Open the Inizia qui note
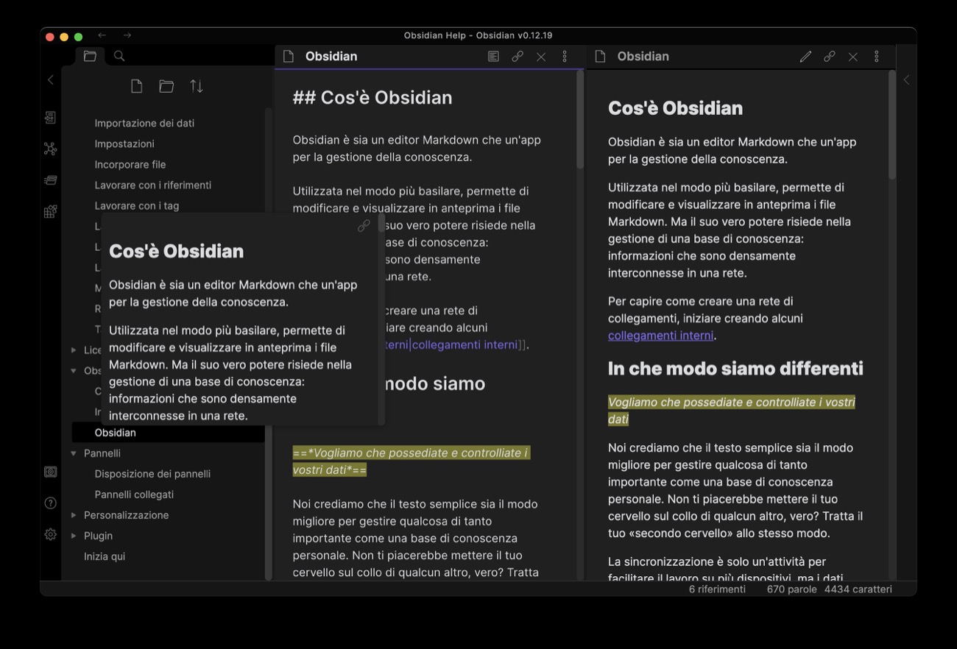 (105, 556)
